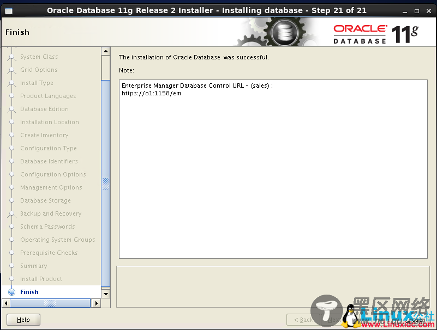Click the installation successful message text
The height and width of the screenshot is (330, 437).
(x=194, y=57)
